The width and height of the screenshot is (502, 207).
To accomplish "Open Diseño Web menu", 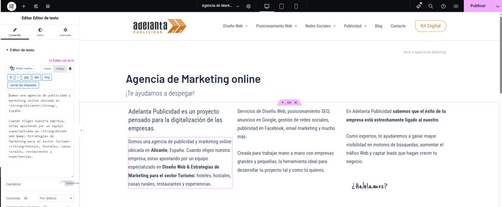I will click(235, 26).
